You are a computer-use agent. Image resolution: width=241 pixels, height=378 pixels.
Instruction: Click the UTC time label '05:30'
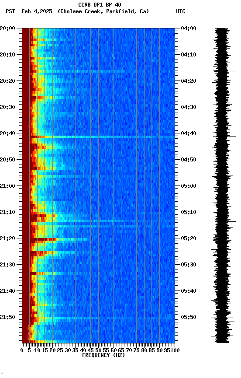click(189, 265)
